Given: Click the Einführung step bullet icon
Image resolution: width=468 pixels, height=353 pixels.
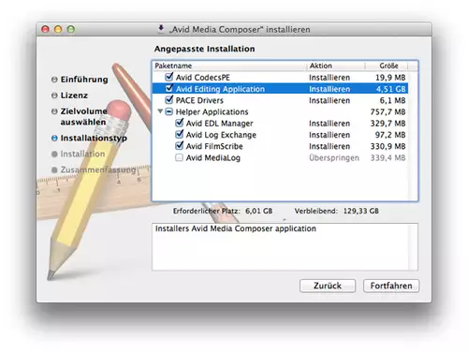Looking at the screenshot, I should (54, 80).
